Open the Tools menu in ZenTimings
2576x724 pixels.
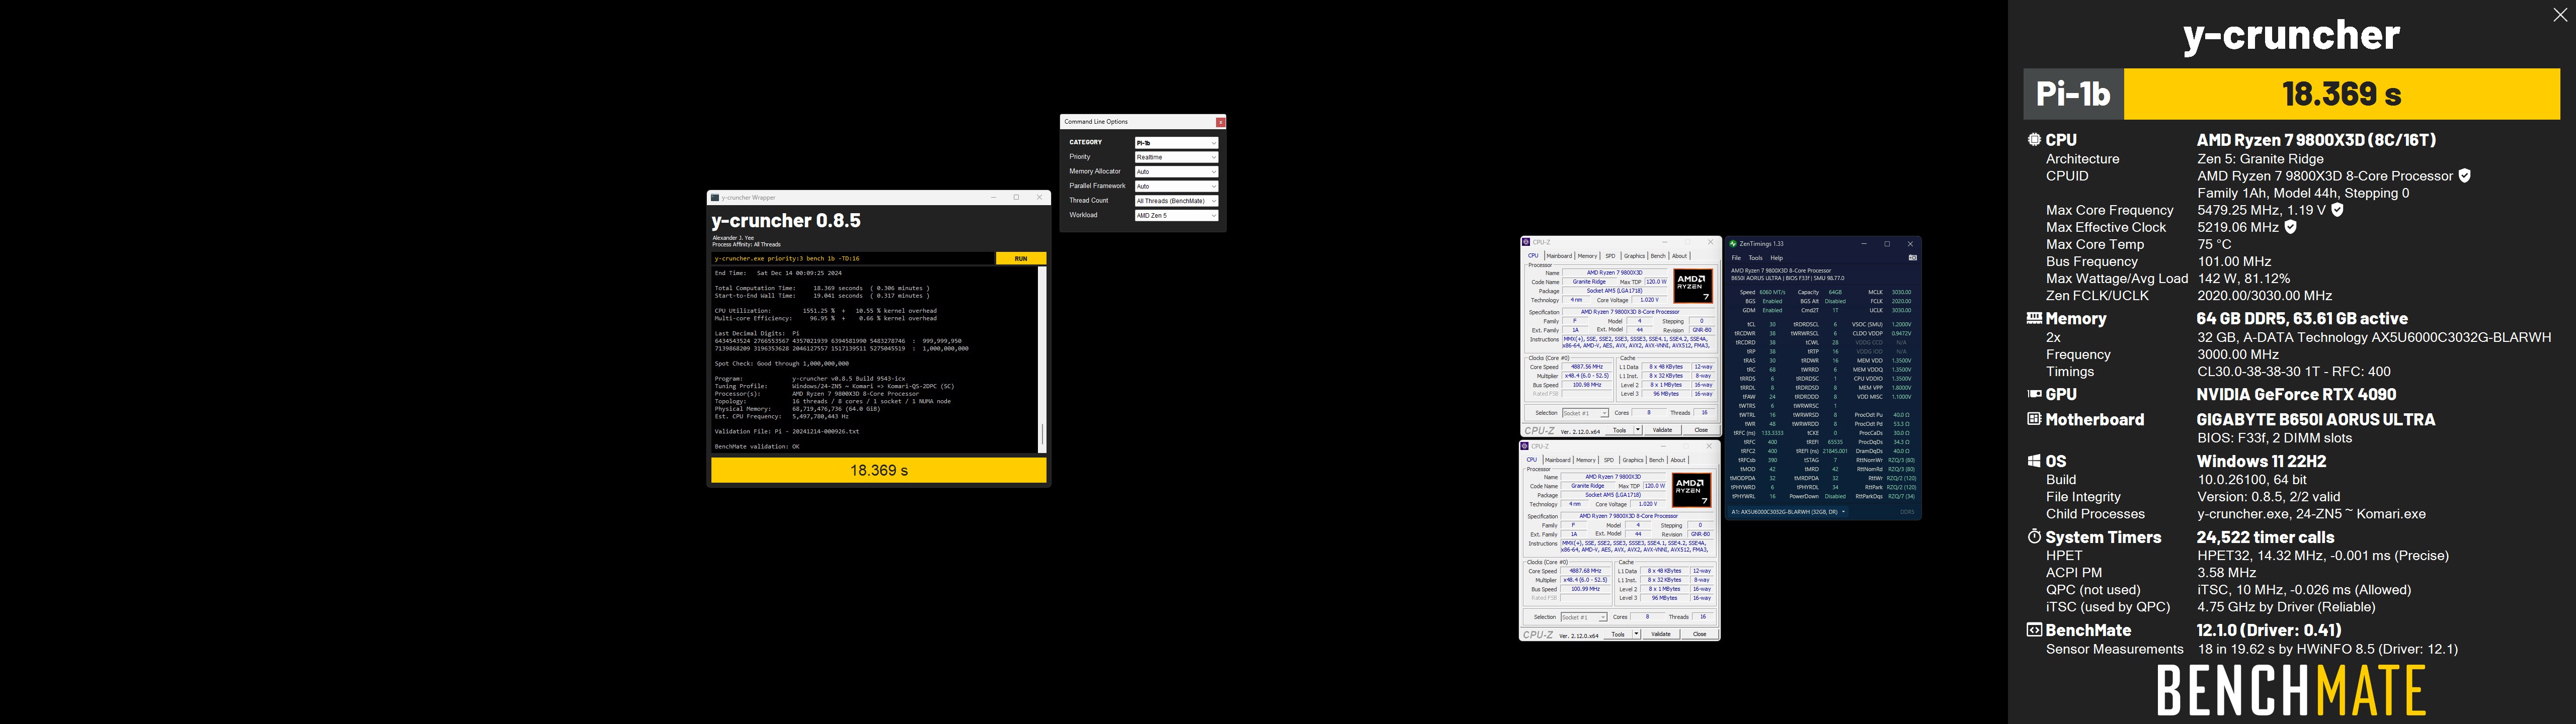coord(1756,258)
